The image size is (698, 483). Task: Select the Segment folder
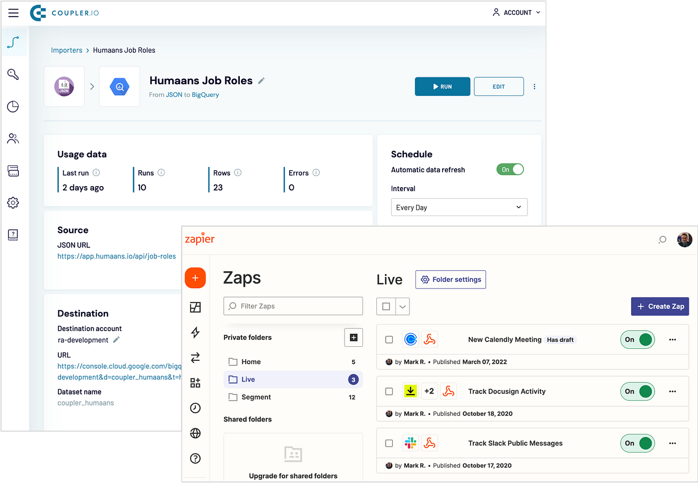[293, 397]
